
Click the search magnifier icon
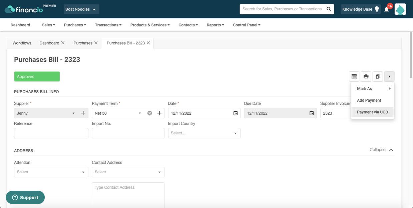point(329,9)
